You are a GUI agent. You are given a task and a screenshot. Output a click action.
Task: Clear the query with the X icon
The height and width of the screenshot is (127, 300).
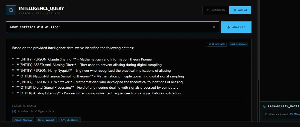(x=214, y=27)
